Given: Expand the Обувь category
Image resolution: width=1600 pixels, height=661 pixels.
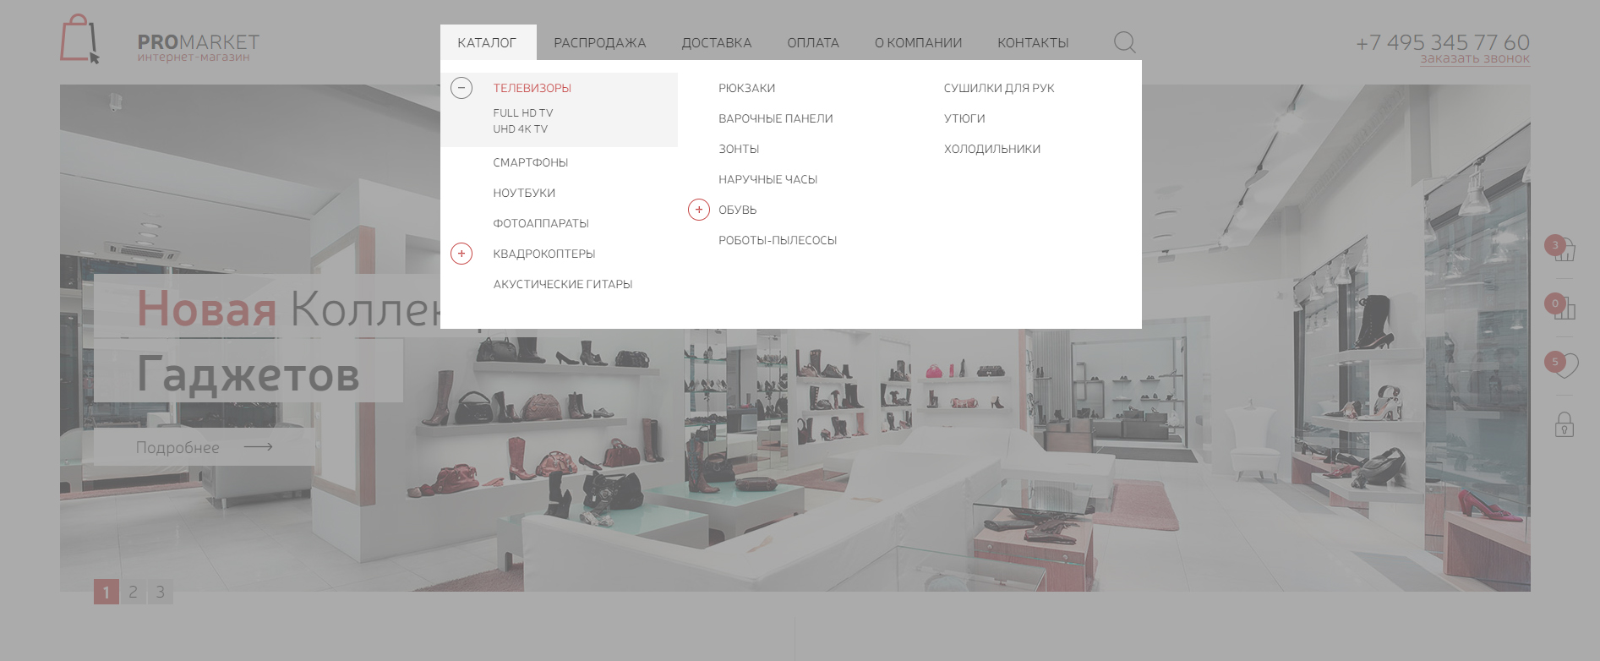Looking at the screenshot, I should click(x=699, y=210).
